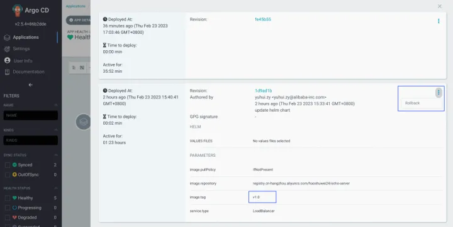Close the history panel with the X

(x=440, y=6)
